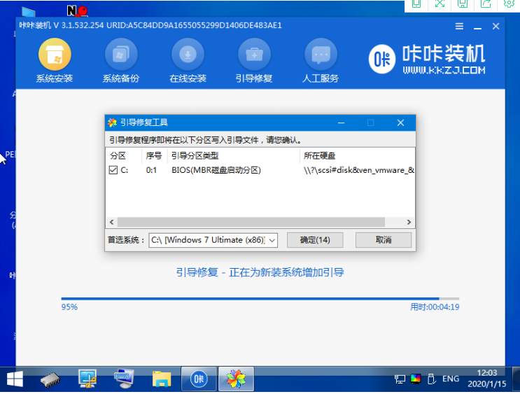Select the 在线安装 (Online Install) icon
This screenshot has width=520, height=394.
[188, 59]
